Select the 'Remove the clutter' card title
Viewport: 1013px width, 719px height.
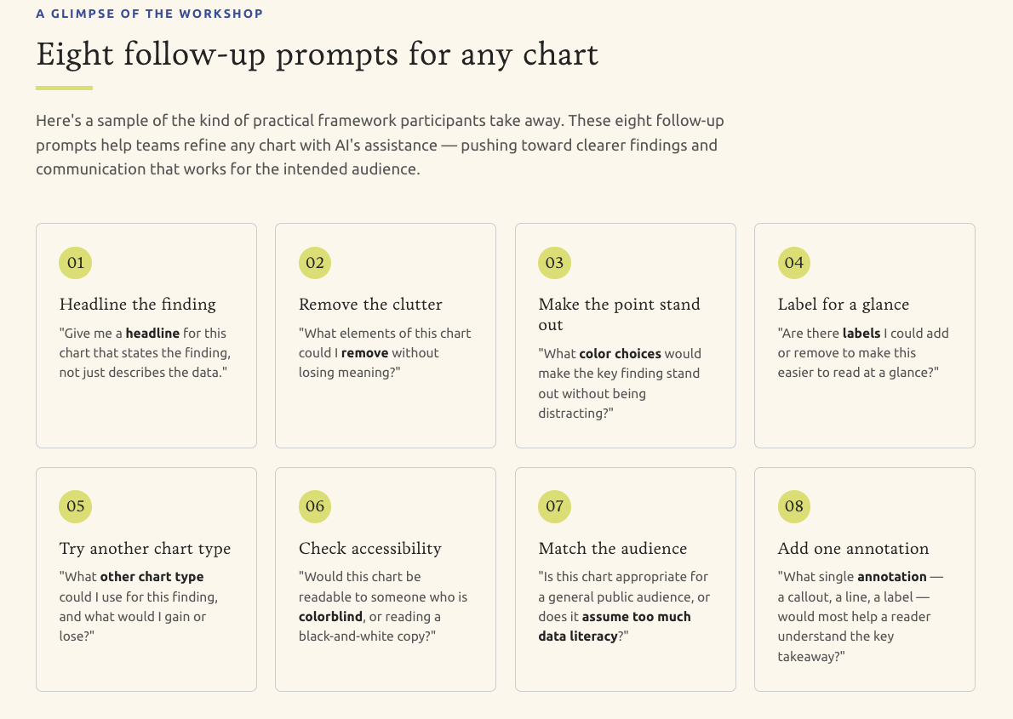(370, 305)
